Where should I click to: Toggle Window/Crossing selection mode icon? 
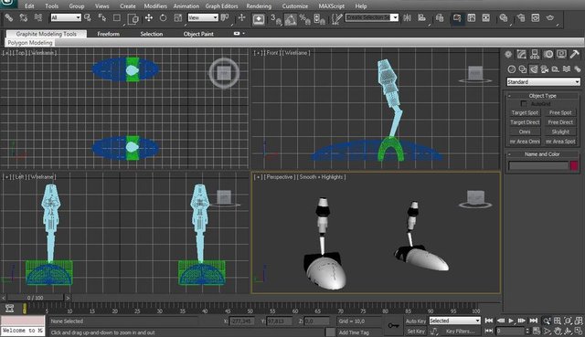coord(133,18)
